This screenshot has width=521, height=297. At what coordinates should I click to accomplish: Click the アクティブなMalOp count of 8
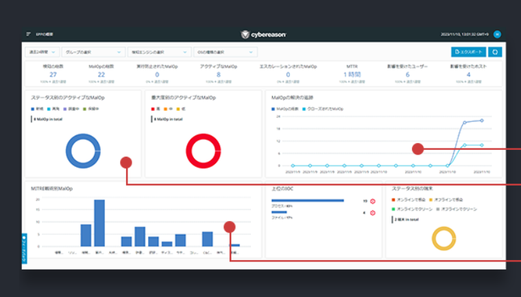click(x=219, y=75)
